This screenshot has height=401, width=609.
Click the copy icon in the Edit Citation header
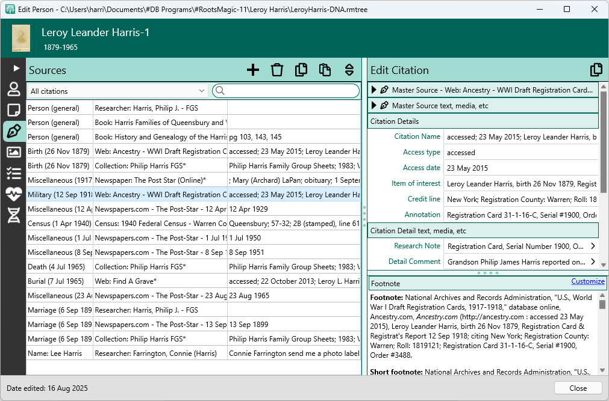pos(596,70)
